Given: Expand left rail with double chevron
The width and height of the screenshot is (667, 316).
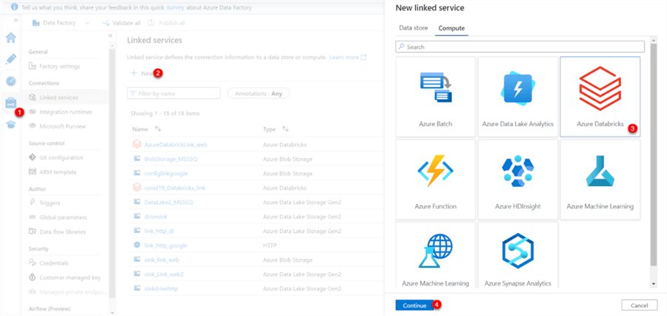Looking at the screenshot, I should point(16,20).
